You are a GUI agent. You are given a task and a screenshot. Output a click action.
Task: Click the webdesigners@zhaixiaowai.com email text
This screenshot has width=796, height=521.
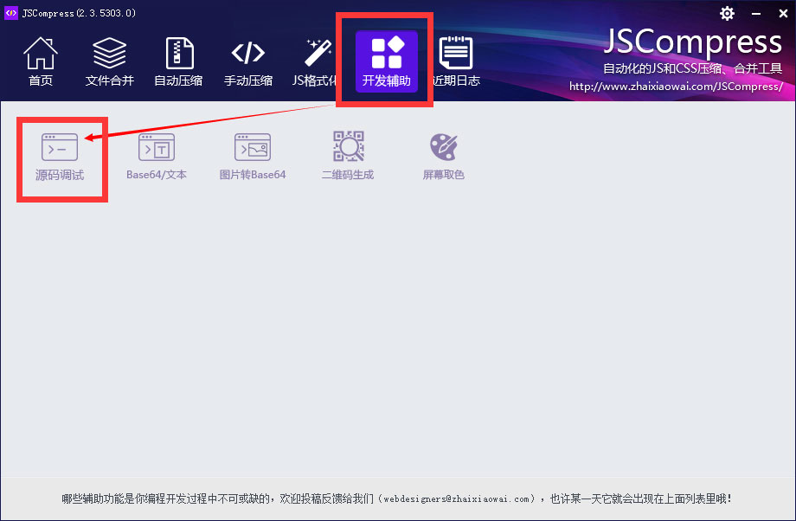coord(456,499)
